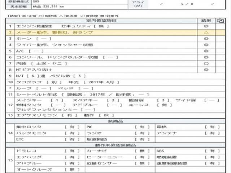Click the 結果 column header

206,21
